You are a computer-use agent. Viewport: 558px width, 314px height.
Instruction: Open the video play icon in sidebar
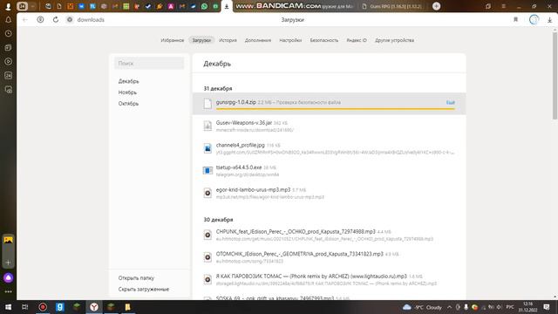click(8, 62)
